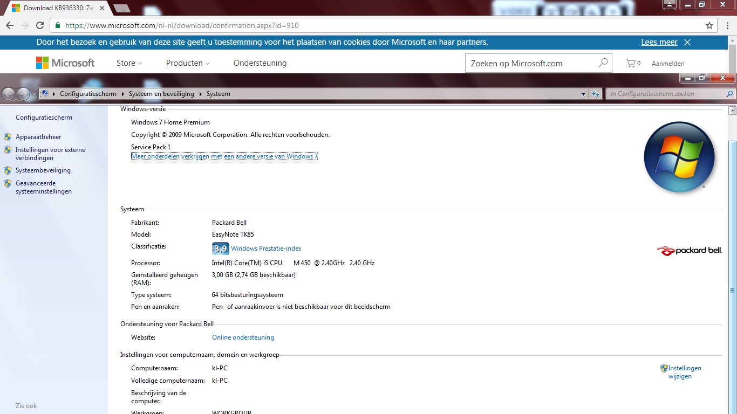Click the Packard Bell logo
Viewport: 737px width, 414px height.
pos(690,250)
